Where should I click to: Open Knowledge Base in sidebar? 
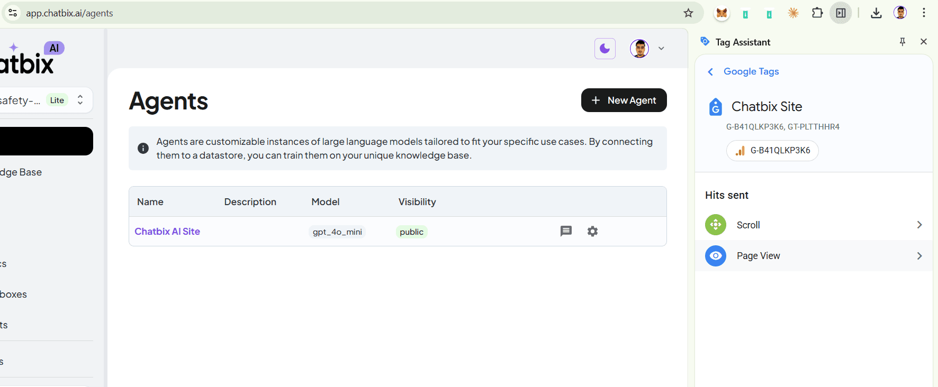coord(21,172)
